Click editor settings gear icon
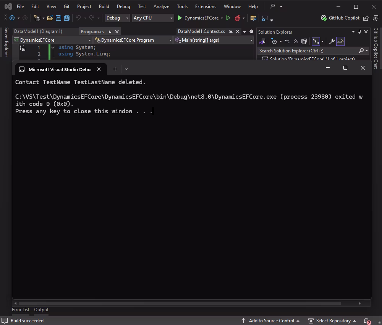 click(x=251, y=31)
